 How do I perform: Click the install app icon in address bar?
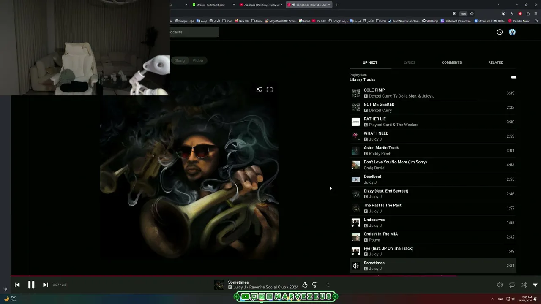[455, 14]
